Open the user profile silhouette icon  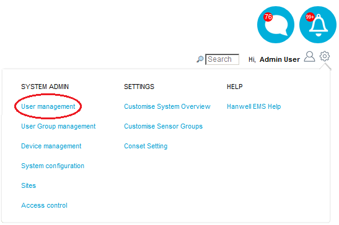pos(309,56)
